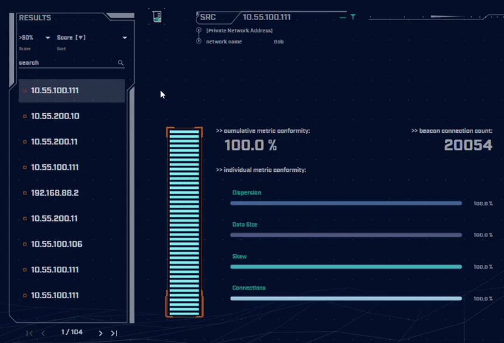Viewport: 504px width, 343px height.
Task: Click the Connections conformity bar
Action: 346,299
